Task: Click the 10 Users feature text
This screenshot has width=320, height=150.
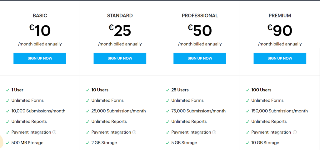Action: (100, 90)
